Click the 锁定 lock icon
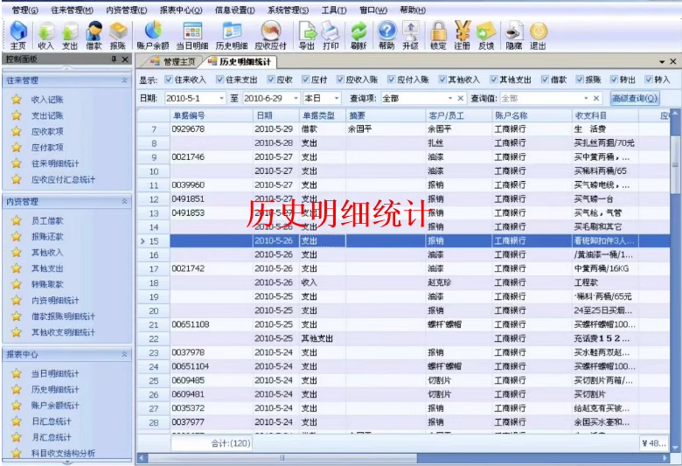The image size is (682, 466). point(438,35)
